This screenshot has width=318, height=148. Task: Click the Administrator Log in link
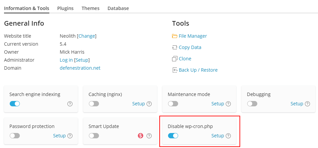66,60
